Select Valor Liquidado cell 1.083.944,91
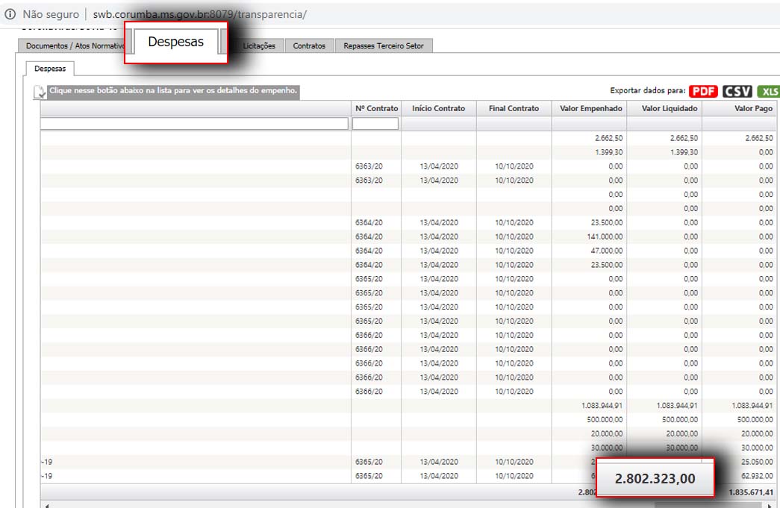Image resolution: width=780 pixels, height=508 pixels. click(676, 406)
